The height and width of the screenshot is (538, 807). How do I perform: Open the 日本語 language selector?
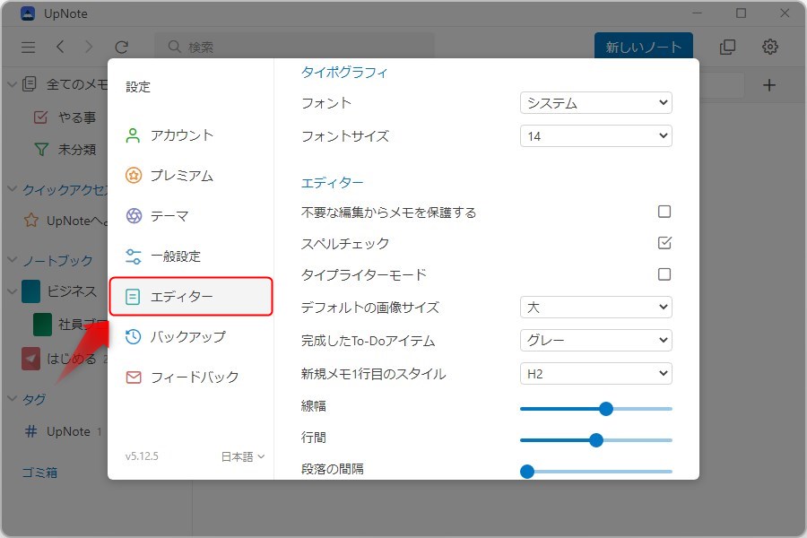pyautogui.click(x=242, y=456)
